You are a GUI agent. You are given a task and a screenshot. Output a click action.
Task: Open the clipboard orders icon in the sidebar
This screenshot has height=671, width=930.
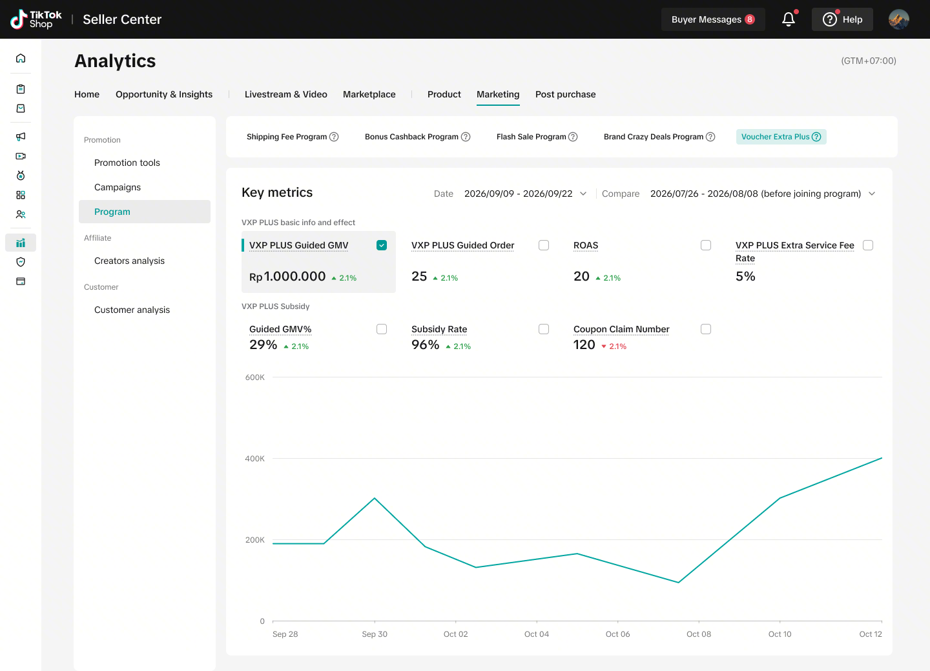pos(21,89)
